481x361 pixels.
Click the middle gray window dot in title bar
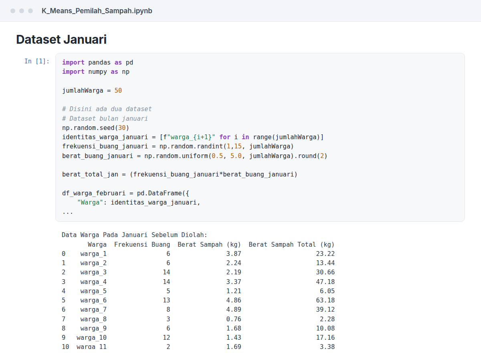[22, 11]
